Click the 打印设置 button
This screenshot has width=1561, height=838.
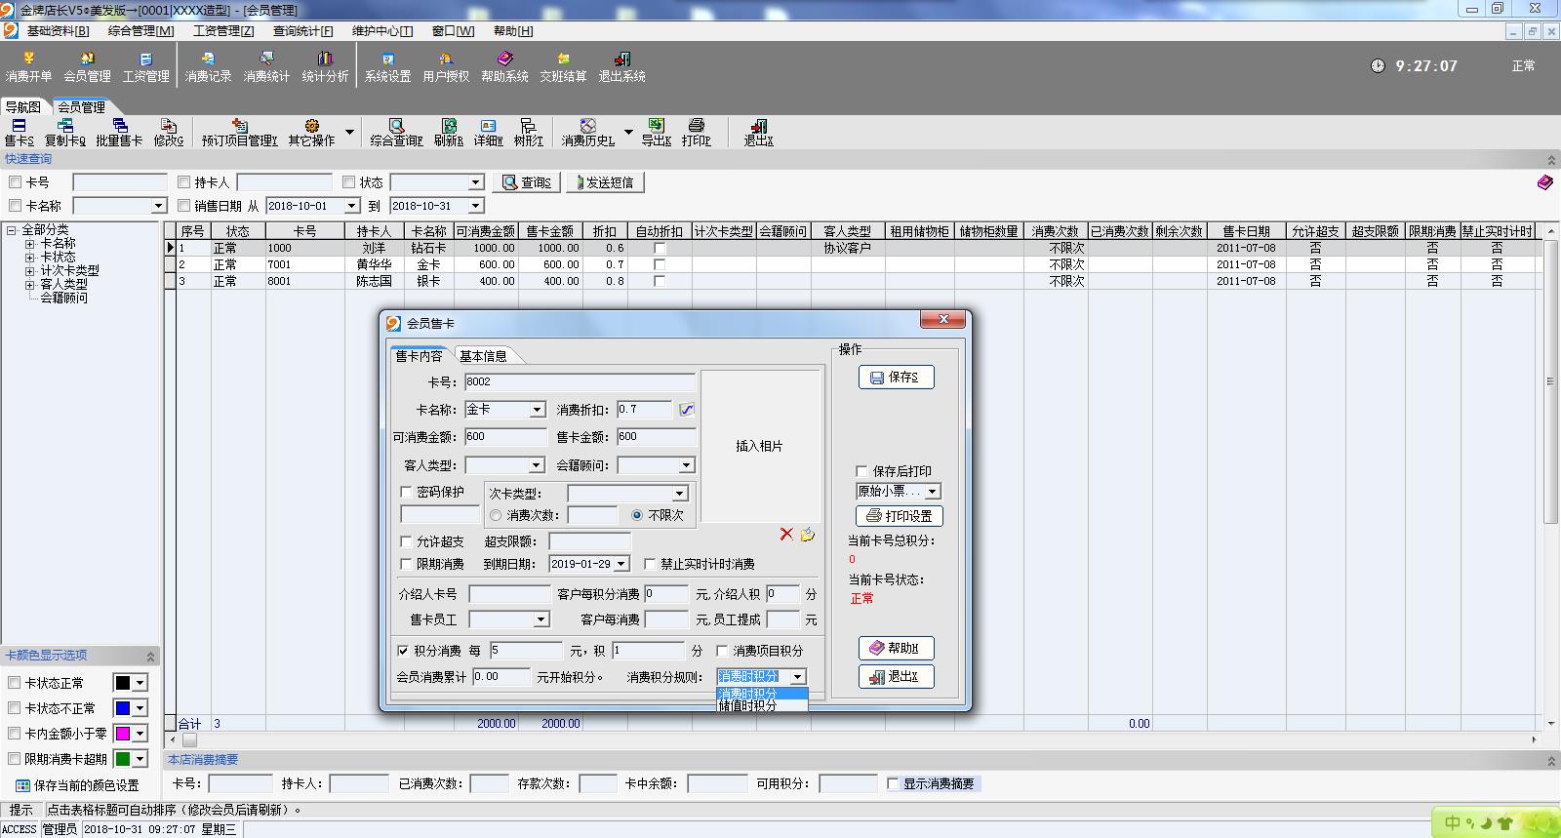pyautogui.click(x=900, y=516)
